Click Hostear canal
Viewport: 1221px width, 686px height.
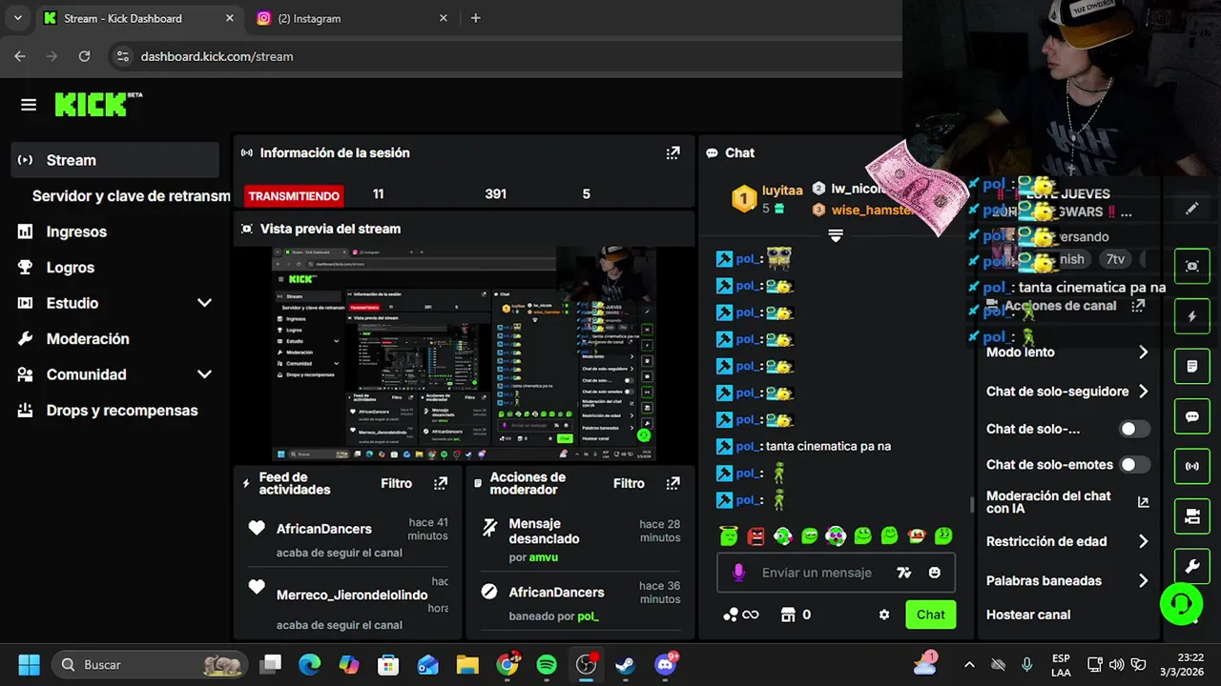tap(1028, 615)
